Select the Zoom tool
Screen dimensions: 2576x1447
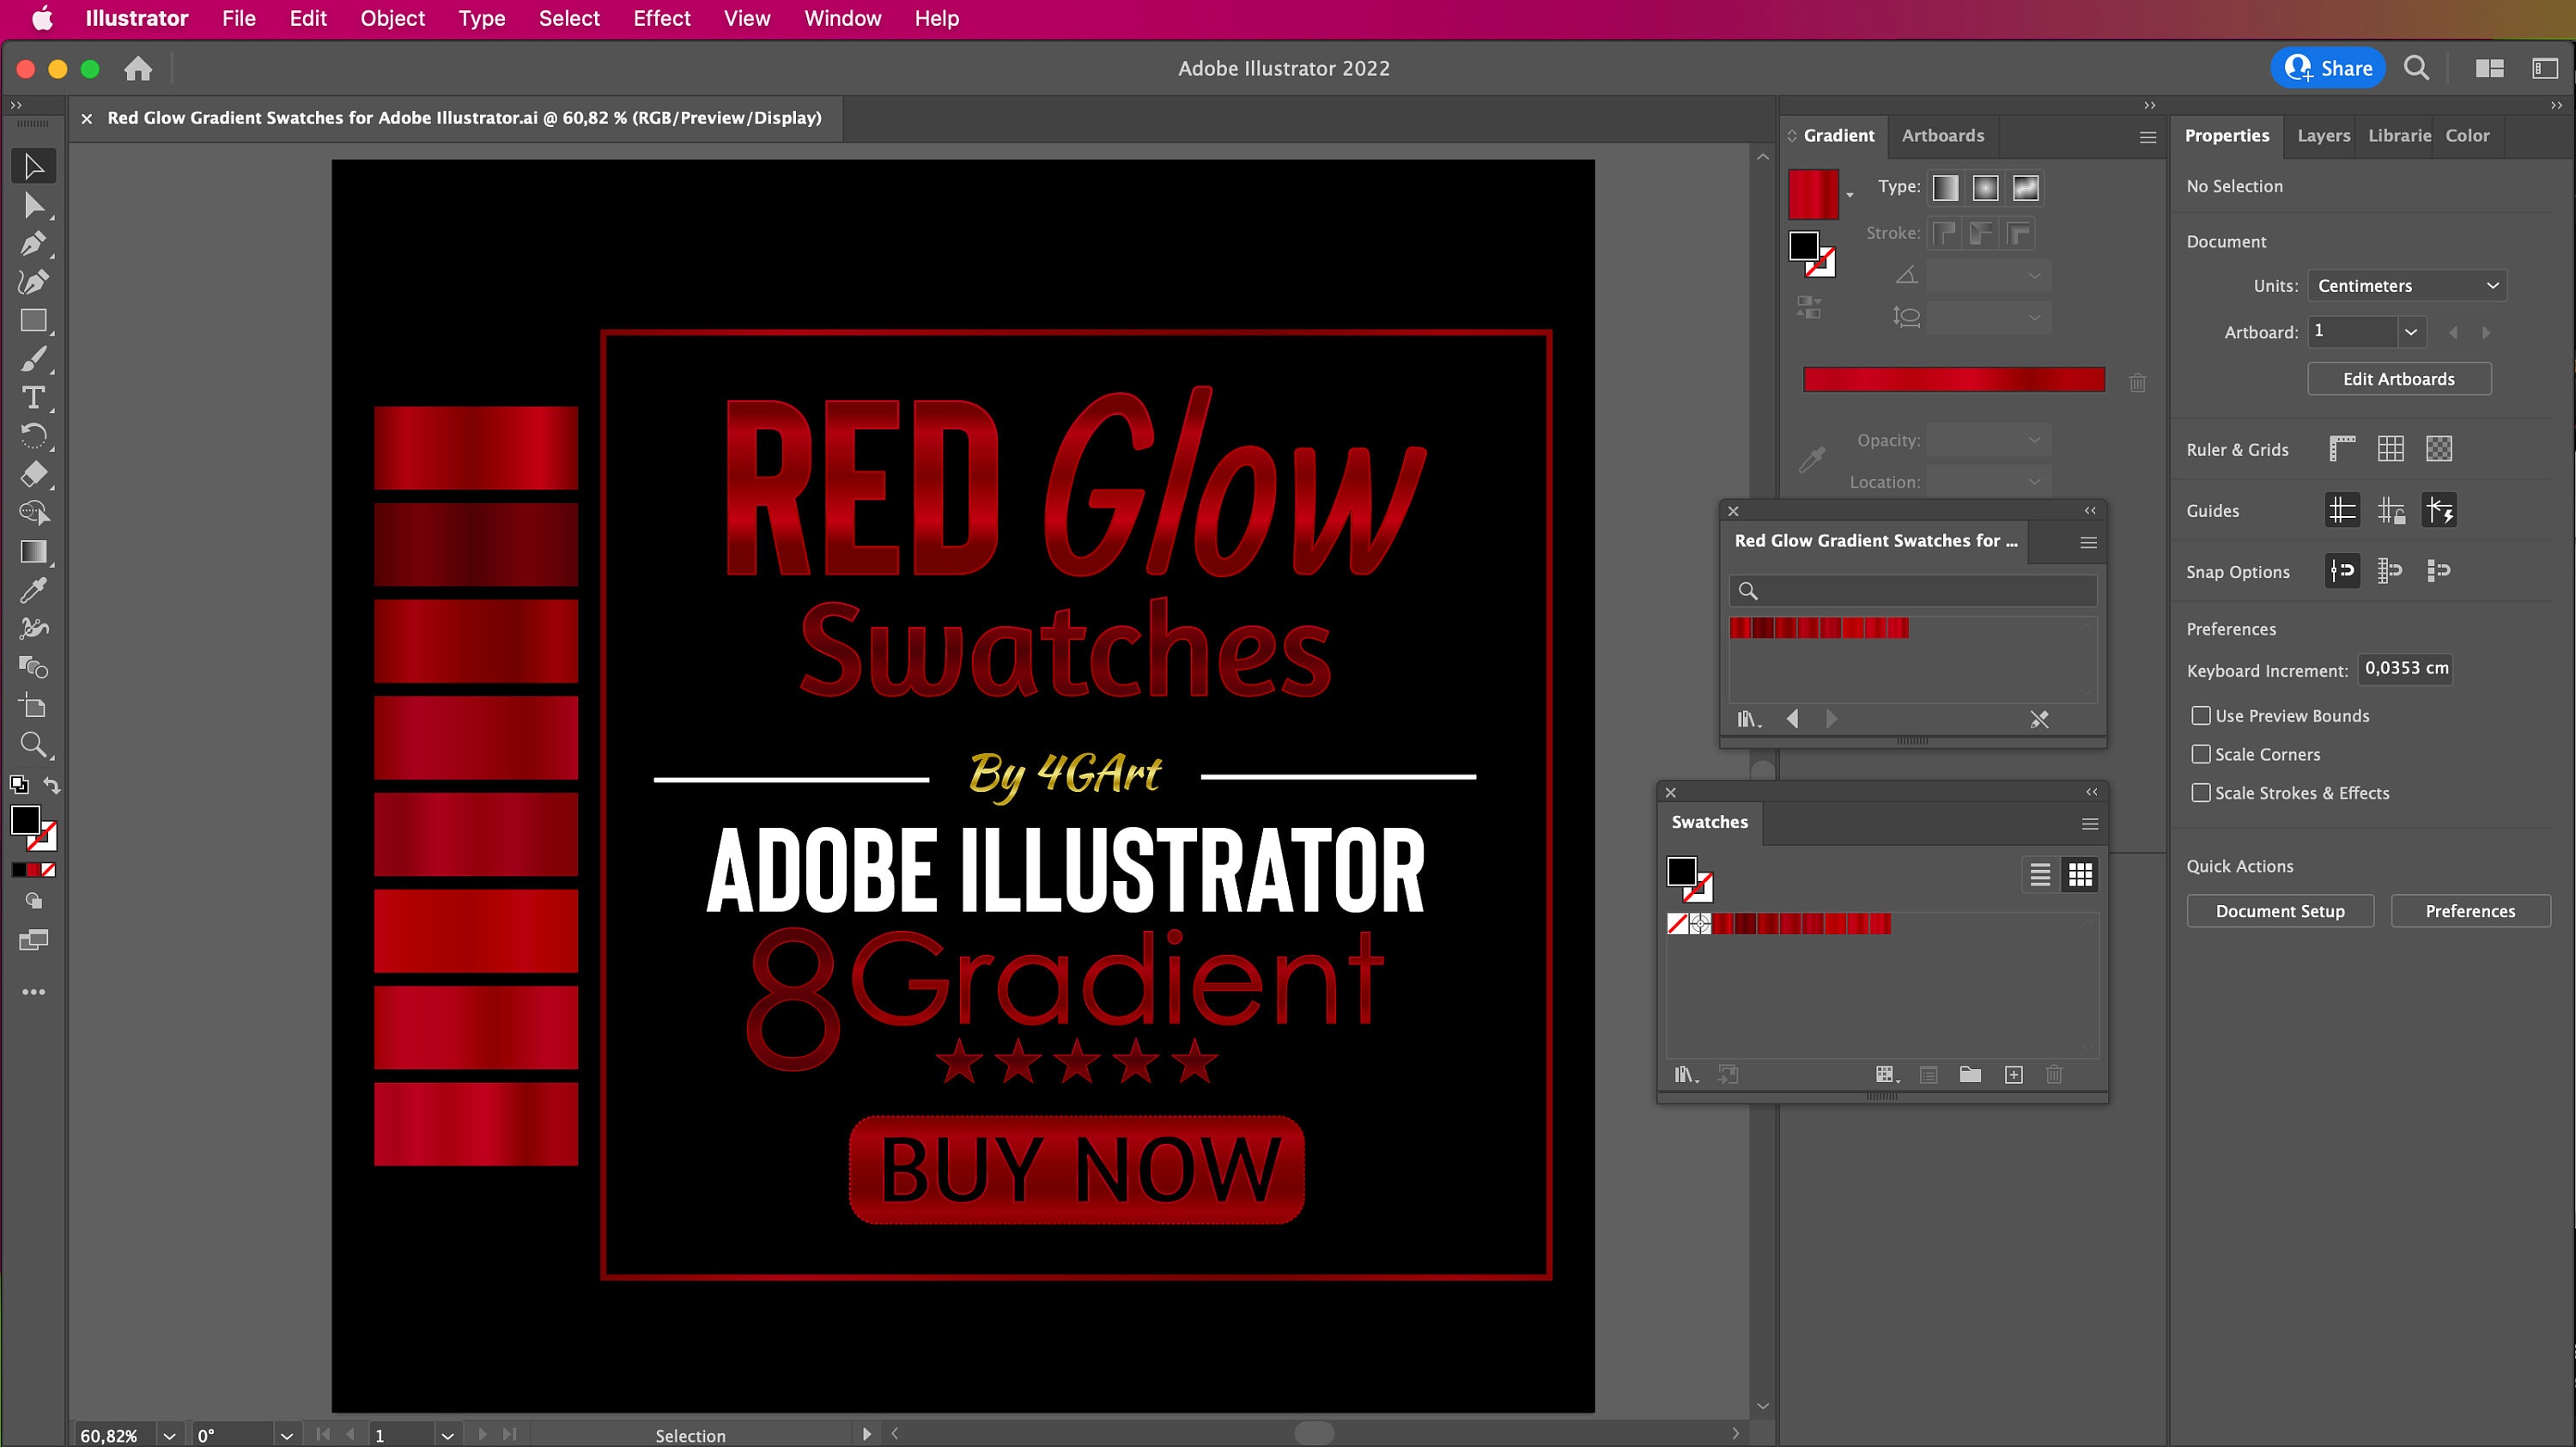[33, 744]
